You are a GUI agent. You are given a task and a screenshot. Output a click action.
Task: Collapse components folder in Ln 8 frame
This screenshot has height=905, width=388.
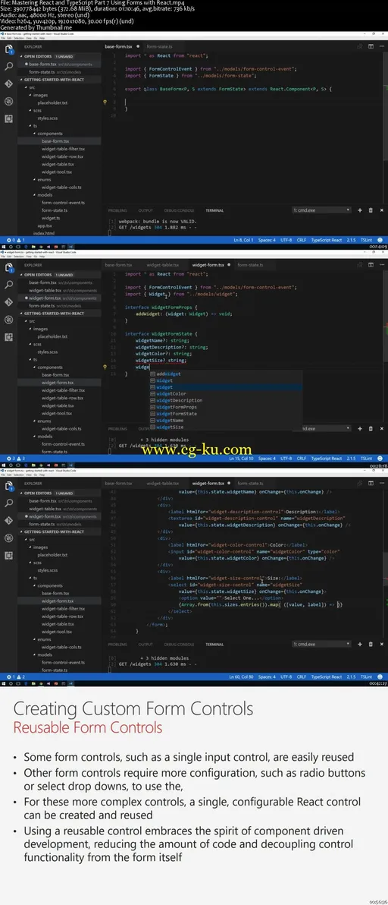click(35, 134)
